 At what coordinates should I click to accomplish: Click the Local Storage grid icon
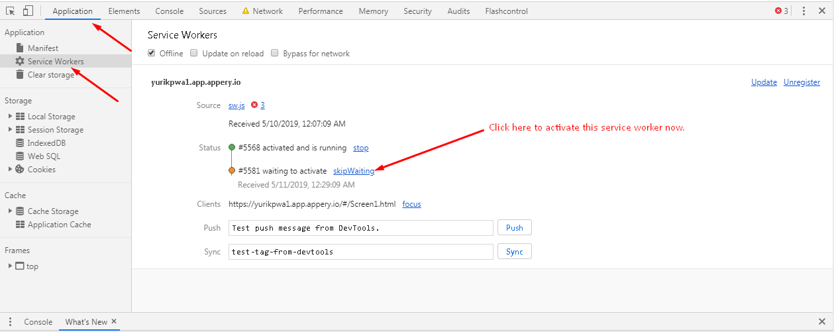[x=20, y=117]
